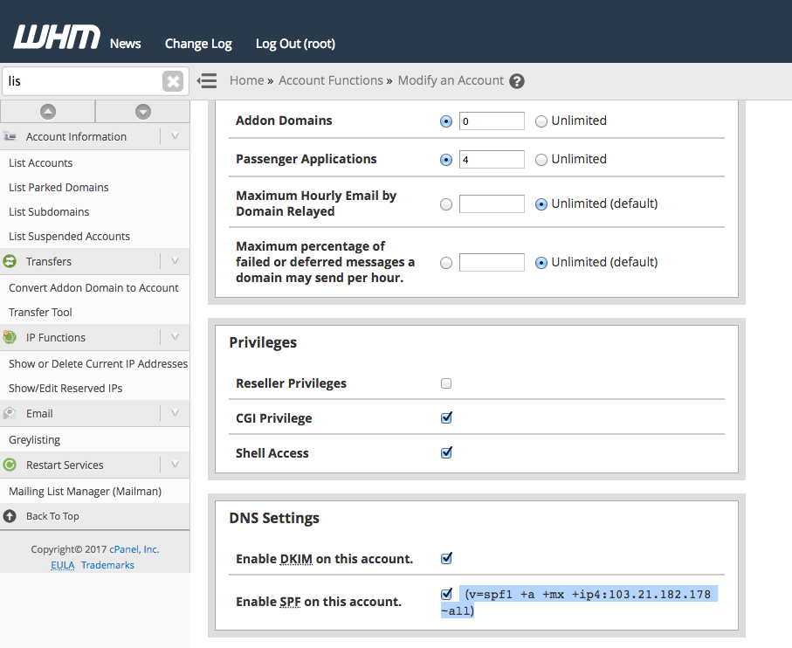
Task: Toggle the sidebar collapse menu icon
Action: tap(207, 81)
